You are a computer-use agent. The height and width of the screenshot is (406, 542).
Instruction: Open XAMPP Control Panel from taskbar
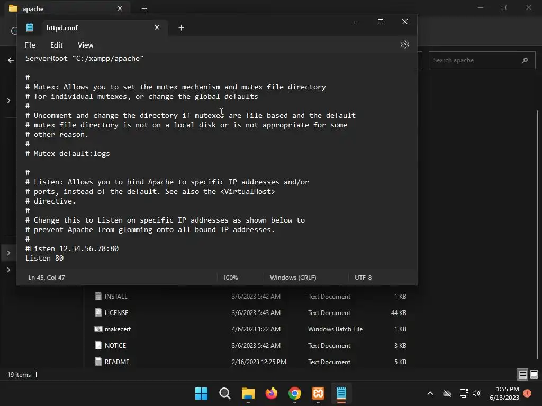[x=318, y=393]
